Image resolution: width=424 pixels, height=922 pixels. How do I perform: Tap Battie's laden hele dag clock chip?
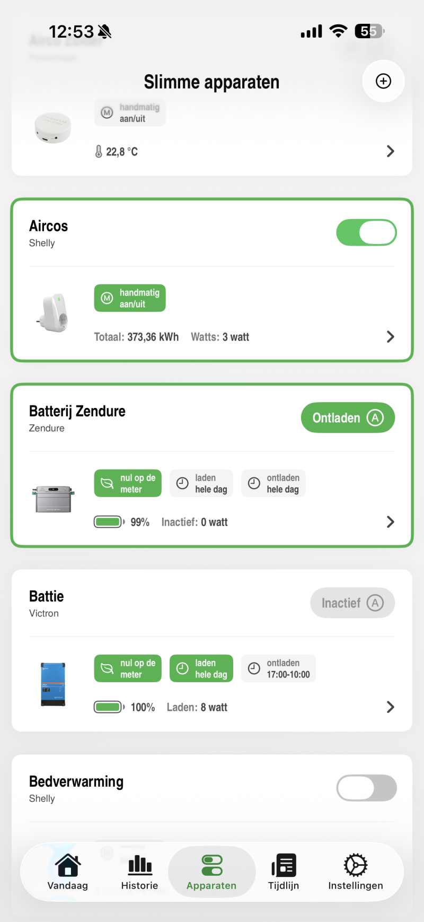coord(201,668)
